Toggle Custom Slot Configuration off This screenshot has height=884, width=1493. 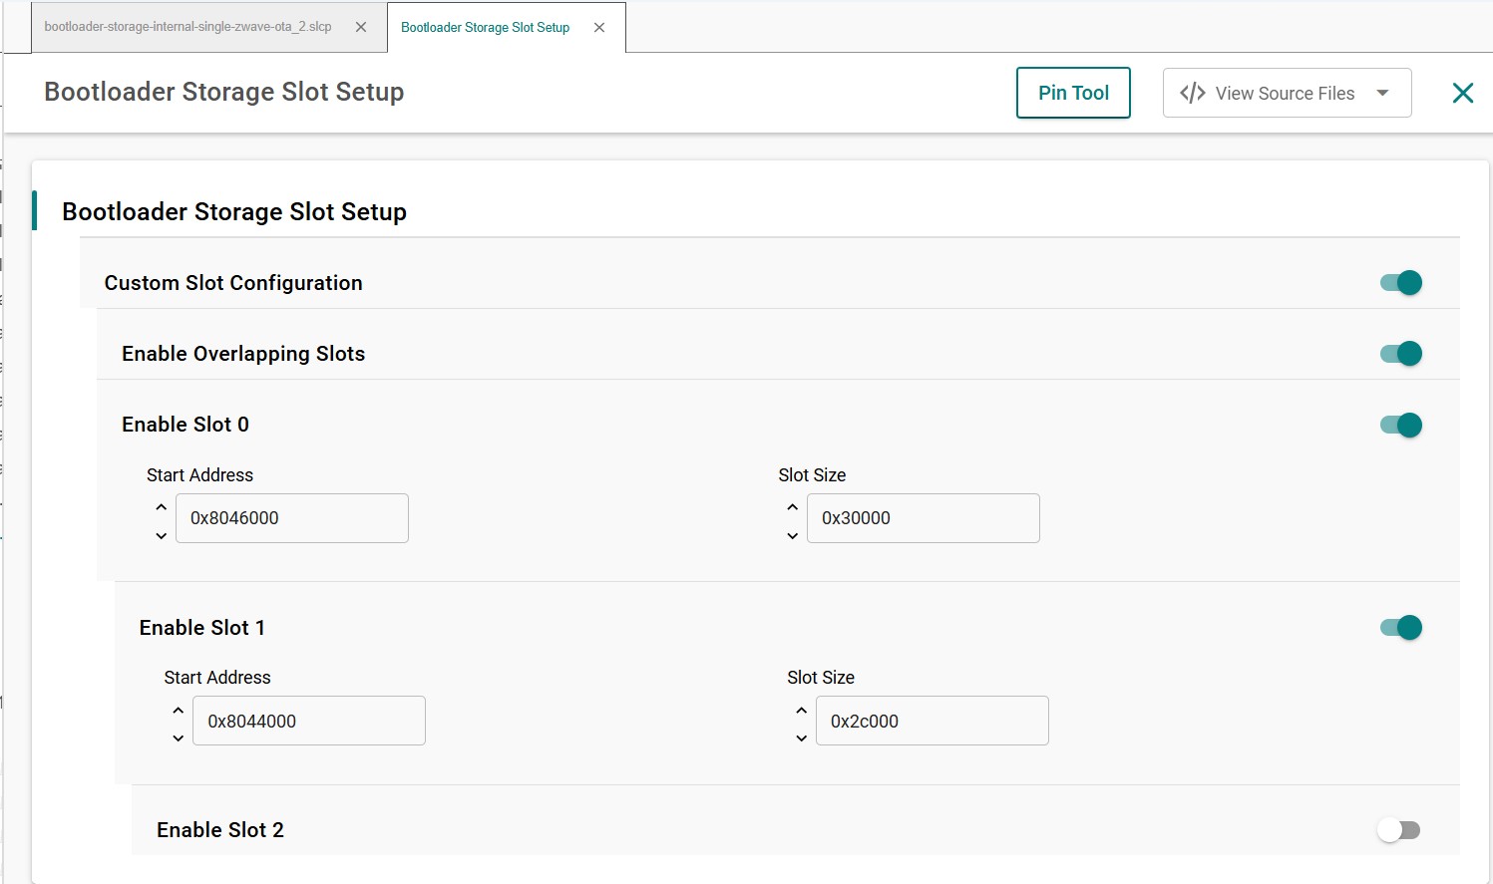point(1401,283)
